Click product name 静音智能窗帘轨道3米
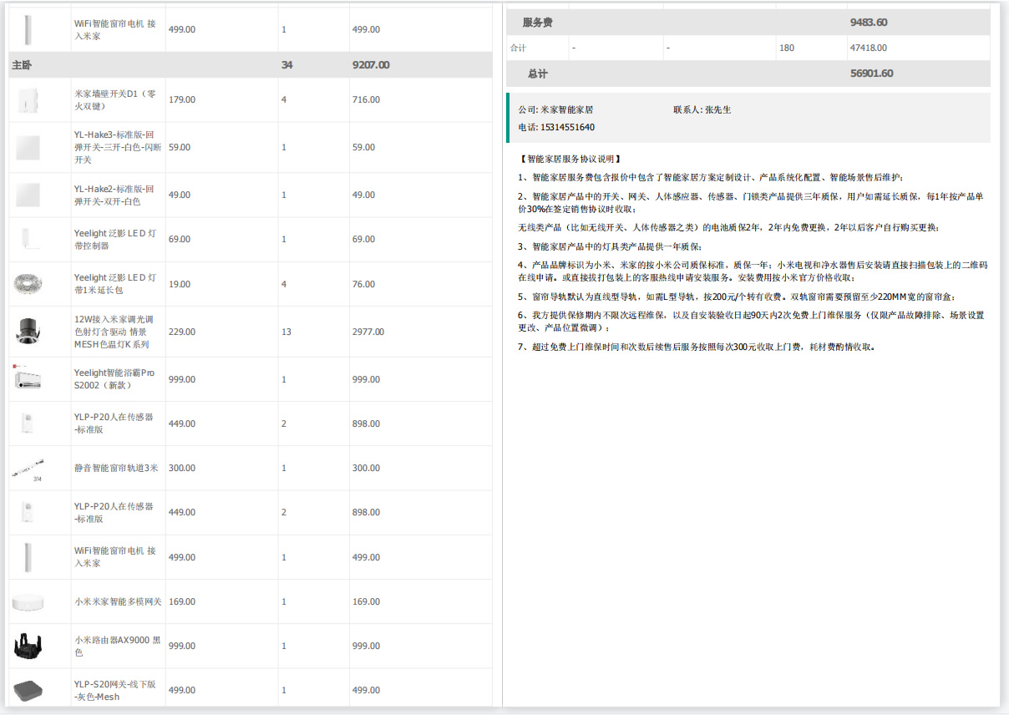This screenshot has height=715, width=1009. [116, 469]
